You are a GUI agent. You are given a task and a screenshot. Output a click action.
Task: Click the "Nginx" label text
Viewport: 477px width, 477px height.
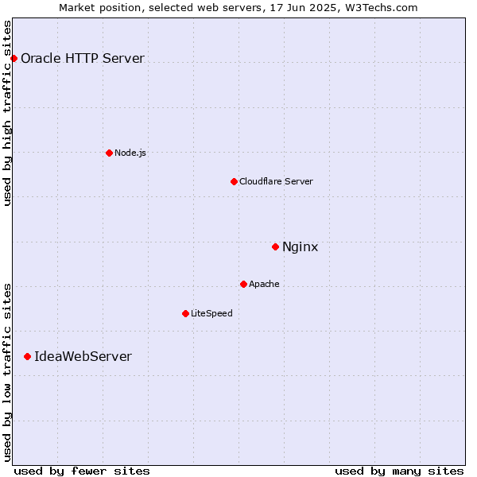click(300, 247)
